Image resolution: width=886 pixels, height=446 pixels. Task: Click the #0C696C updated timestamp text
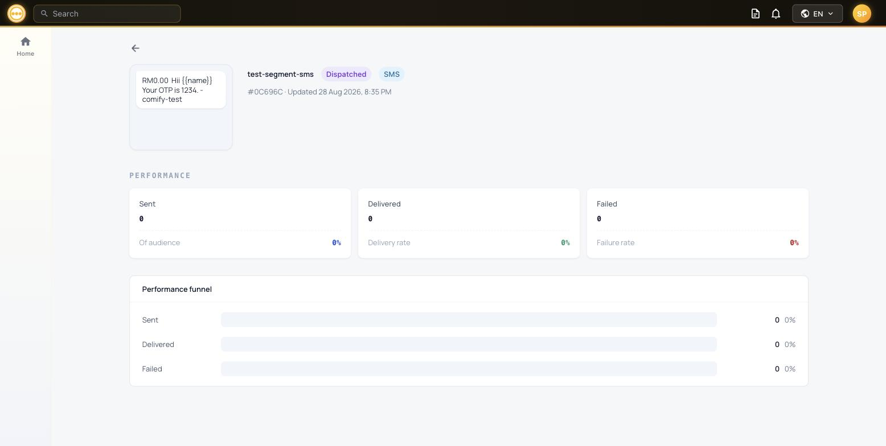coord(319,92)
